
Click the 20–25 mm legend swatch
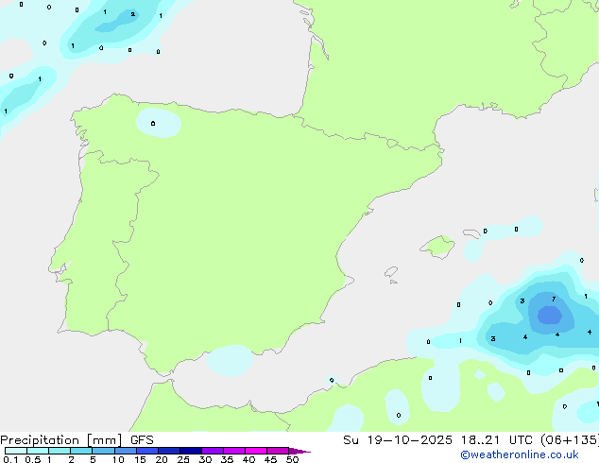169,451
